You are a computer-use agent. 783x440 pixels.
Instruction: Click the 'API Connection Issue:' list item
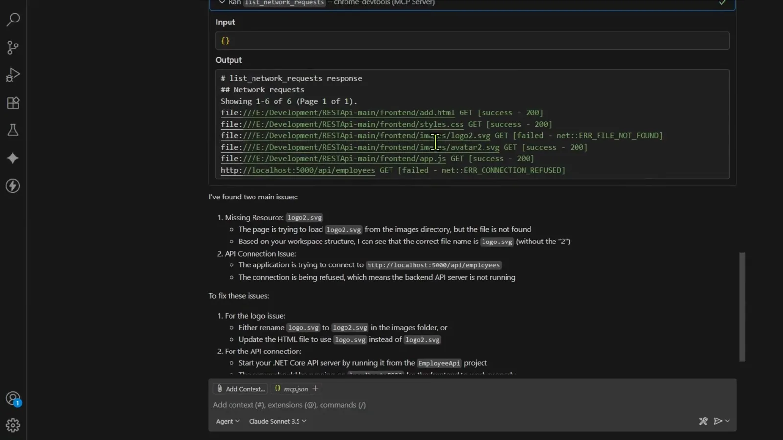pos(260,254)
